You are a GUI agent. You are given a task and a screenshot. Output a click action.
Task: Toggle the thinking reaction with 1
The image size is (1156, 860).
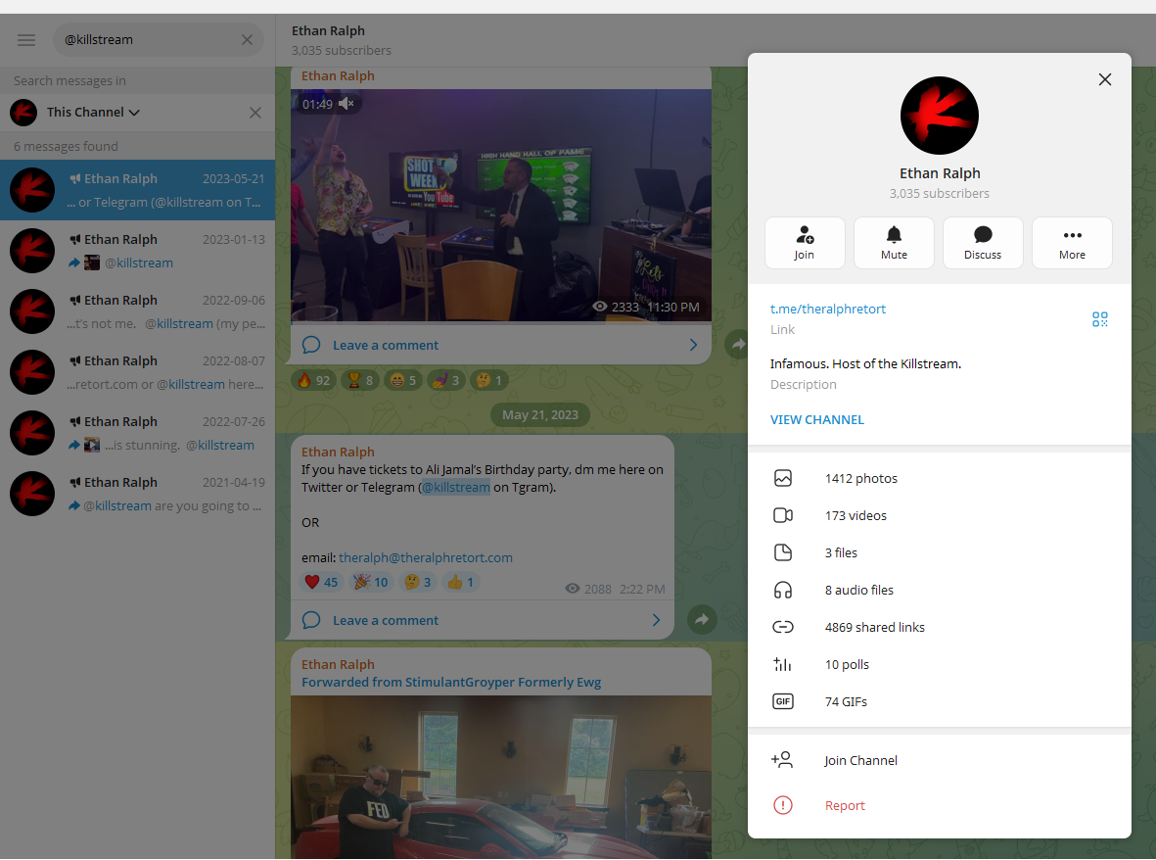(488, 381)
